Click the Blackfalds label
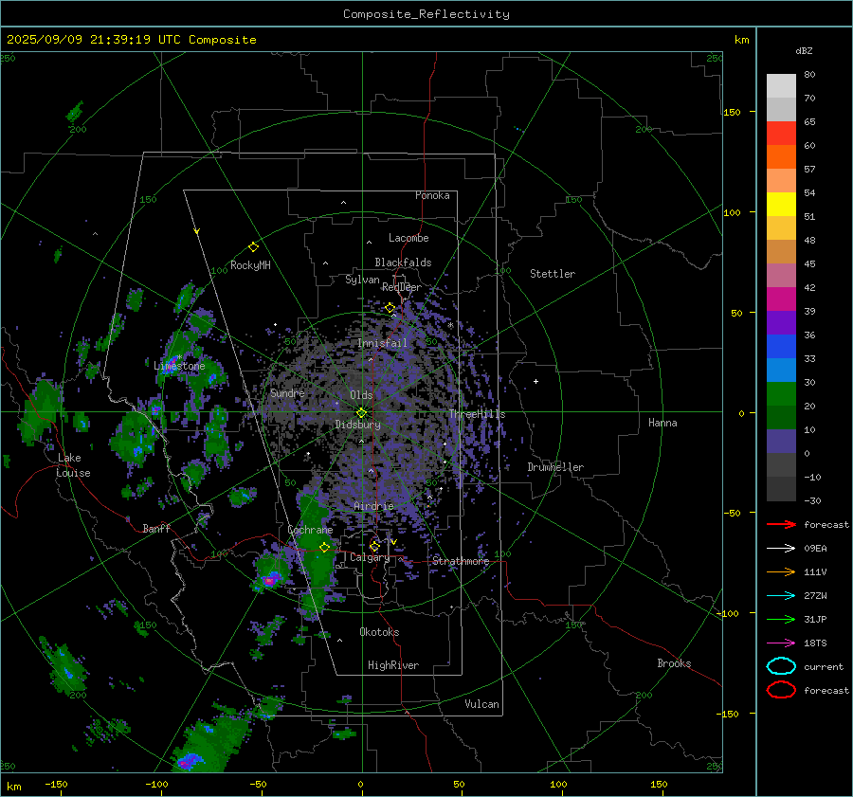The image size is (853, 797). point(403,263)
